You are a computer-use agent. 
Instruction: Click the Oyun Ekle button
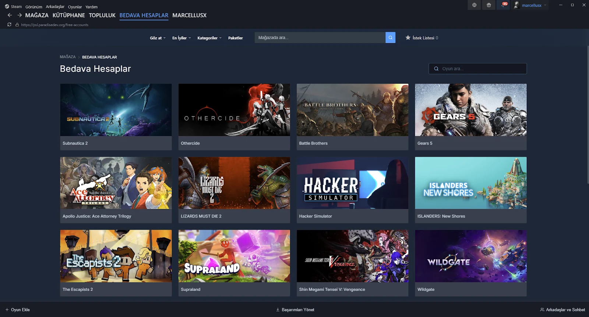[x=18, y=310]
